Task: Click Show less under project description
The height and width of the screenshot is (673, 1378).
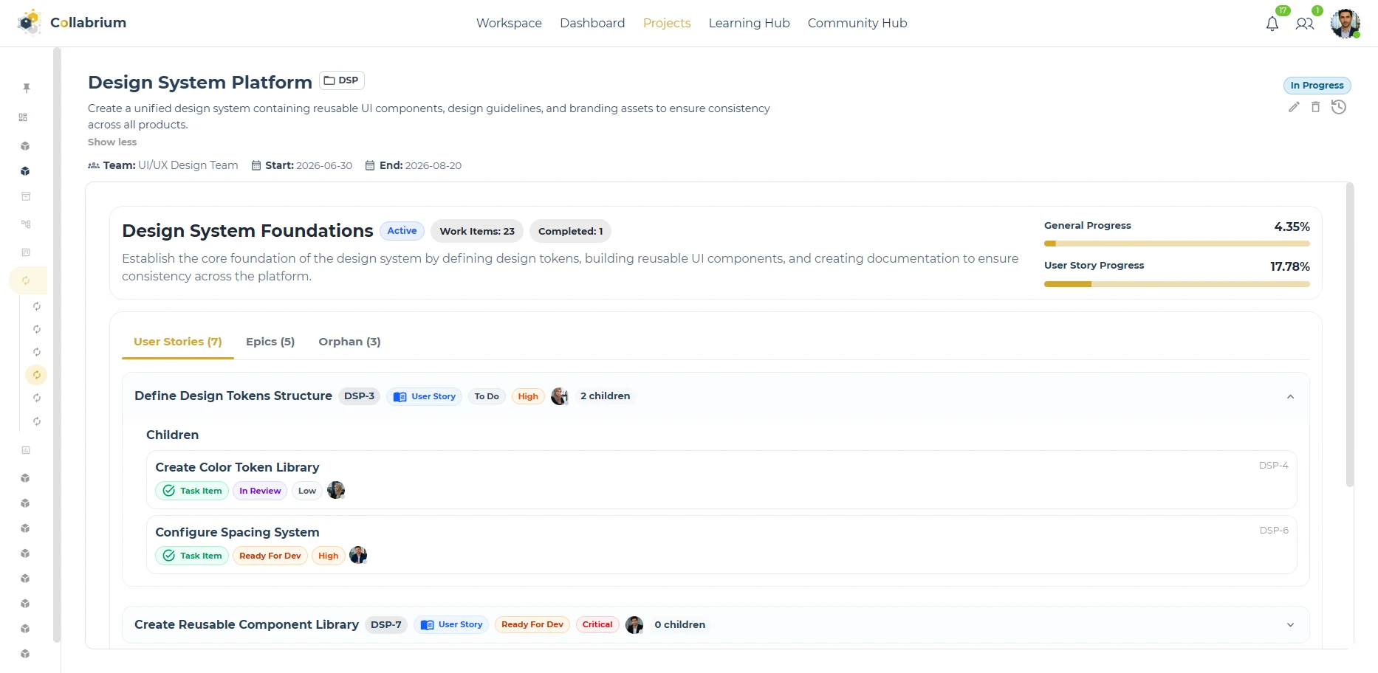Action: point(112,142)
